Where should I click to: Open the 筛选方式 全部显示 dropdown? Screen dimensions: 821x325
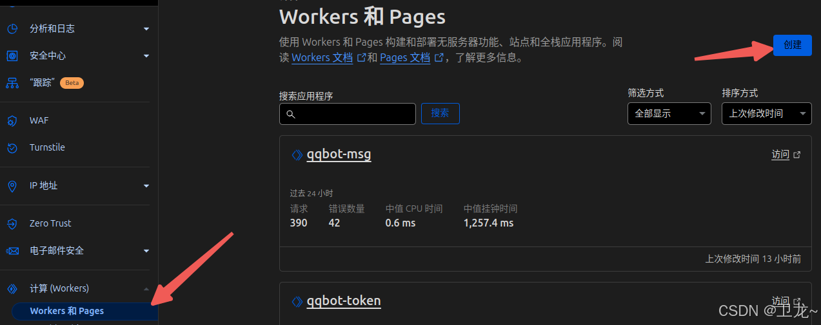click(x=669, y=113)
